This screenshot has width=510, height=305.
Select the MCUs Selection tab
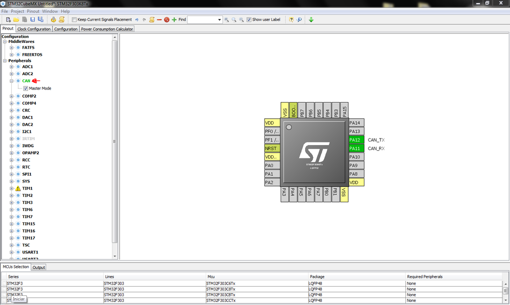coord(16,267)
